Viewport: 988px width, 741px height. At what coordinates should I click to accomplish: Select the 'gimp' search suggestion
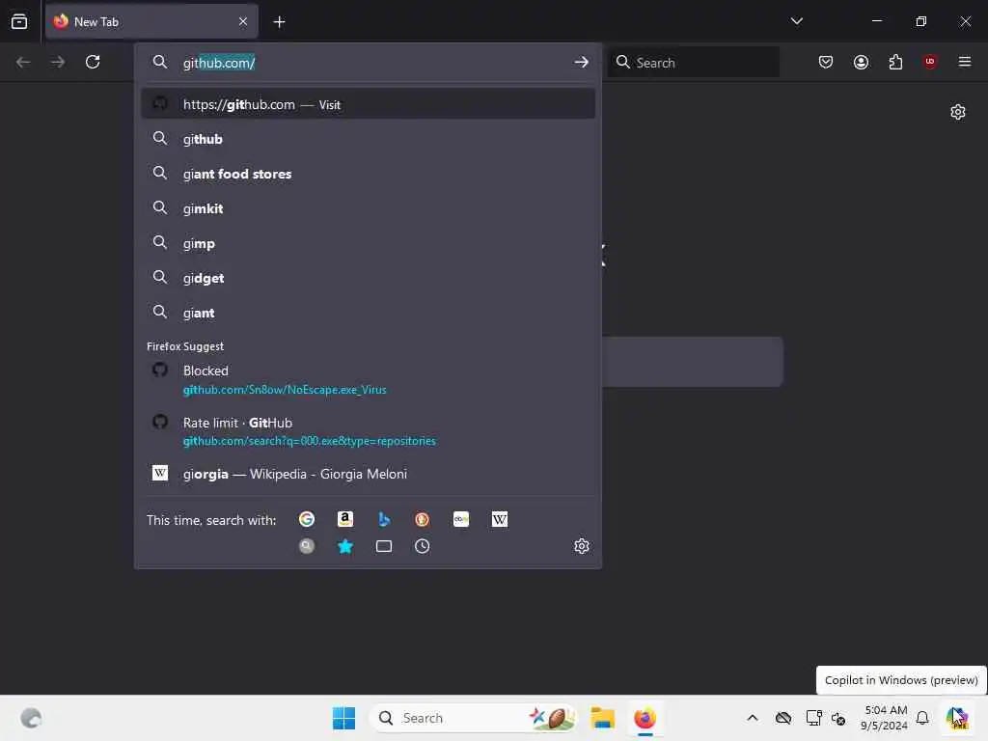[x=368, y=243]
